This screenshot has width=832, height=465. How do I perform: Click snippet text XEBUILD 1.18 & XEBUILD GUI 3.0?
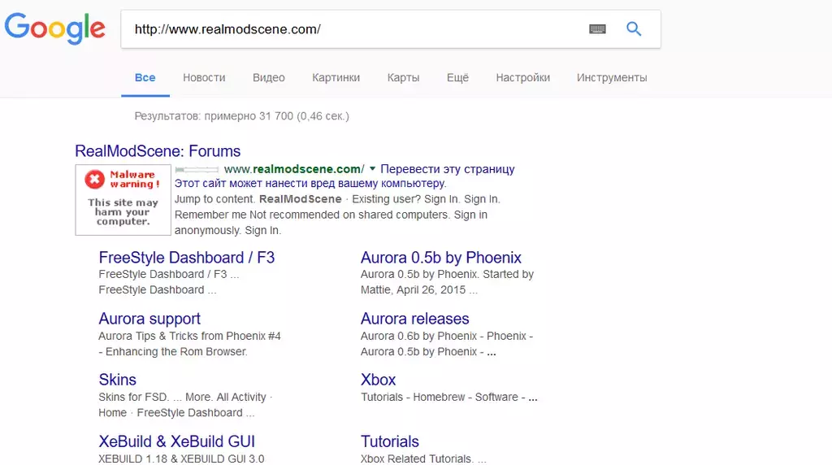point(181,458)
